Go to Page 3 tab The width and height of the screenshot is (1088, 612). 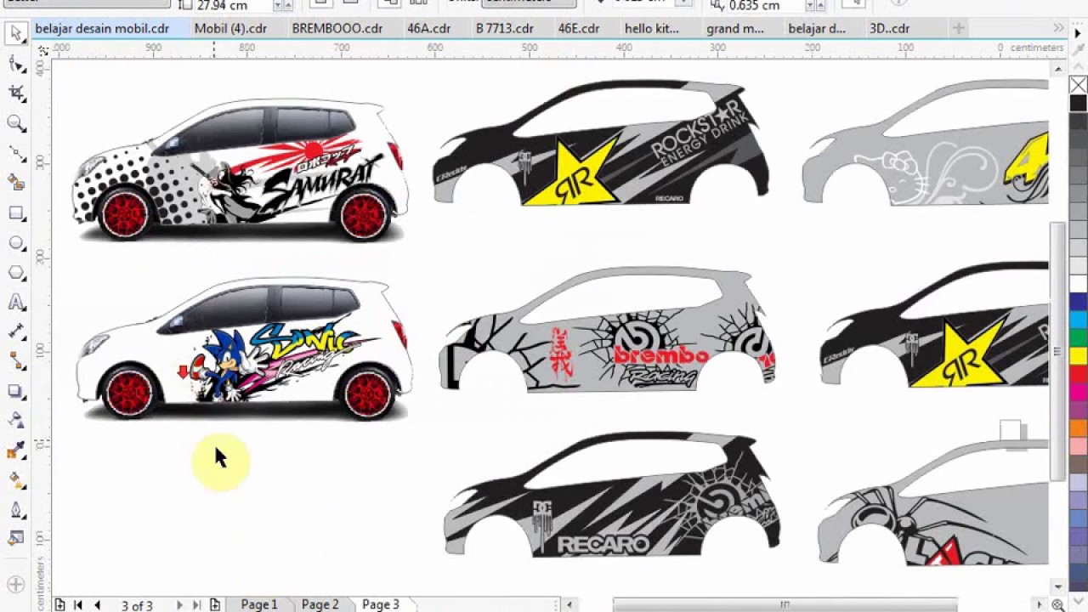381,604
